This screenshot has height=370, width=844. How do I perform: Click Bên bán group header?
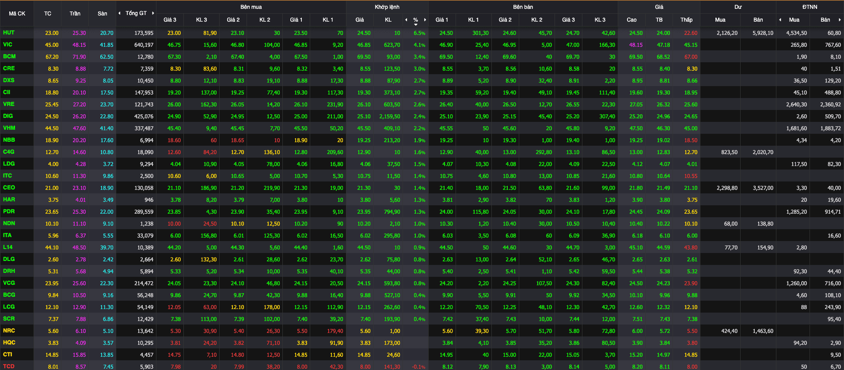pos(523,7)
